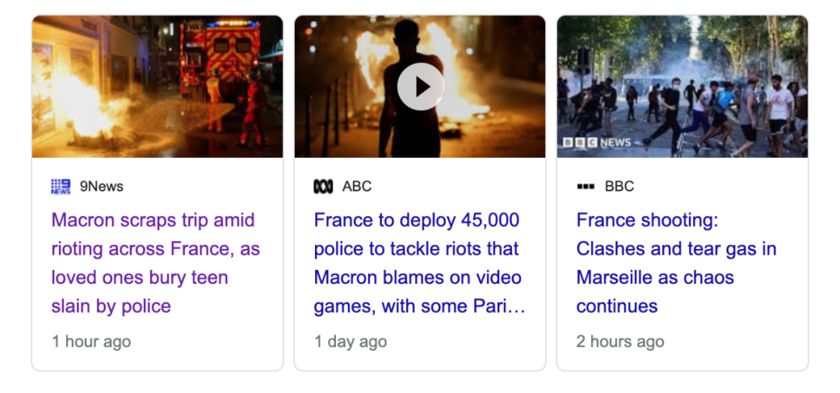Open the Marseille clashes photo
Screen dimensions: 840x393
click(x=683, y=86)
